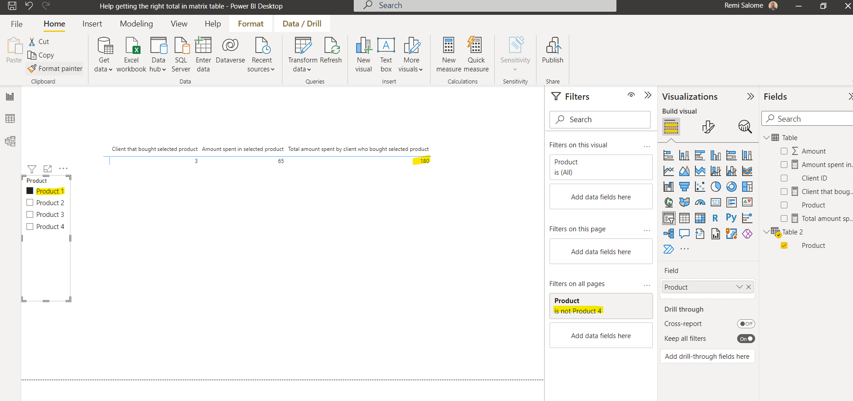Collapse the Visualizations pane

[x=750, y=97]
